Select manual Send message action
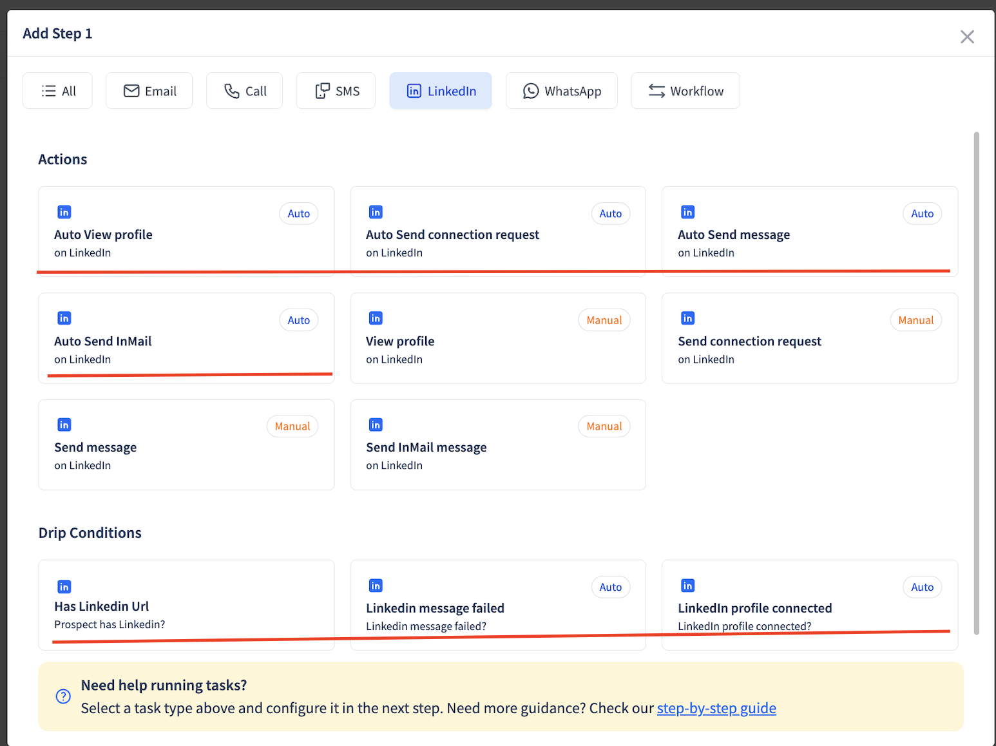The width and height of the screenshot is (996, 746). 186,445
